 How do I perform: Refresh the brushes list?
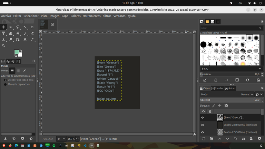(248, 80)
